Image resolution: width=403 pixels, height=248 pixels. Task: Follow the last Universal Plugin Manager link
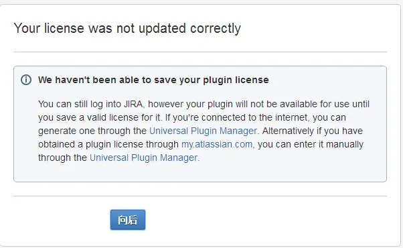tap(143, 158)
